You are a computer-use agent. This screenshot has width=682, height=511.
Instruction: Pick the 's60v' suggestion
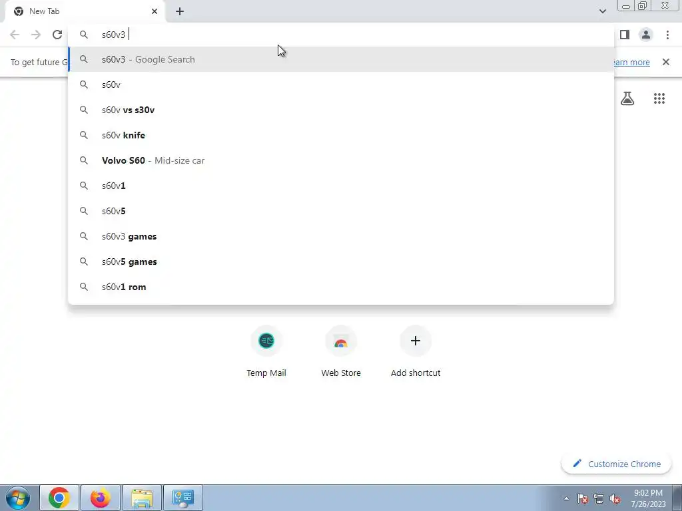click(x=341, y=85)
